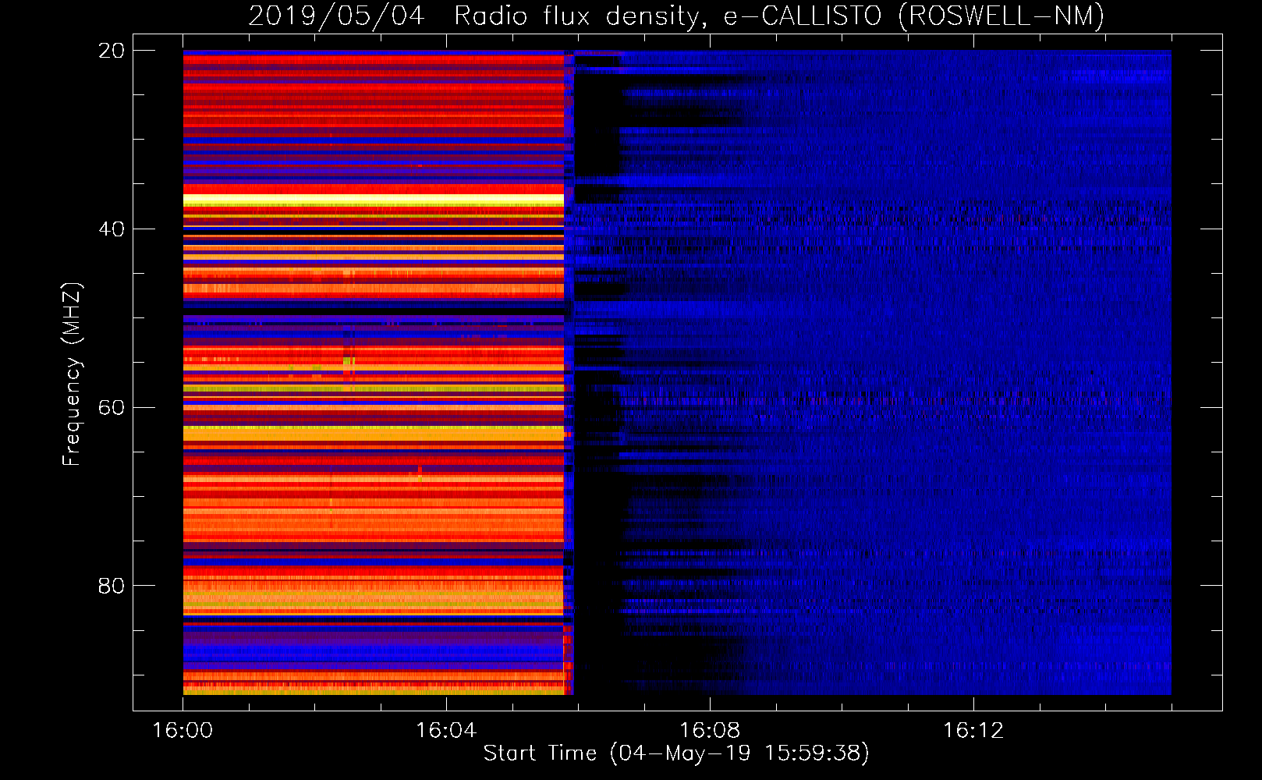The height and width of the screenshot is (780, 1262).
Task: Click the '16:00' time tick label
Action: click(x=183, y=731)
